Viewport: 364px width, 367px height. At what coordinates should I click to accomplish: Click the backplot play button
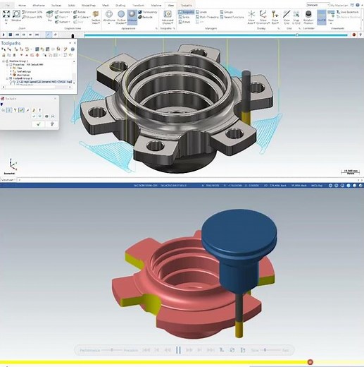(x=4, y=35)
